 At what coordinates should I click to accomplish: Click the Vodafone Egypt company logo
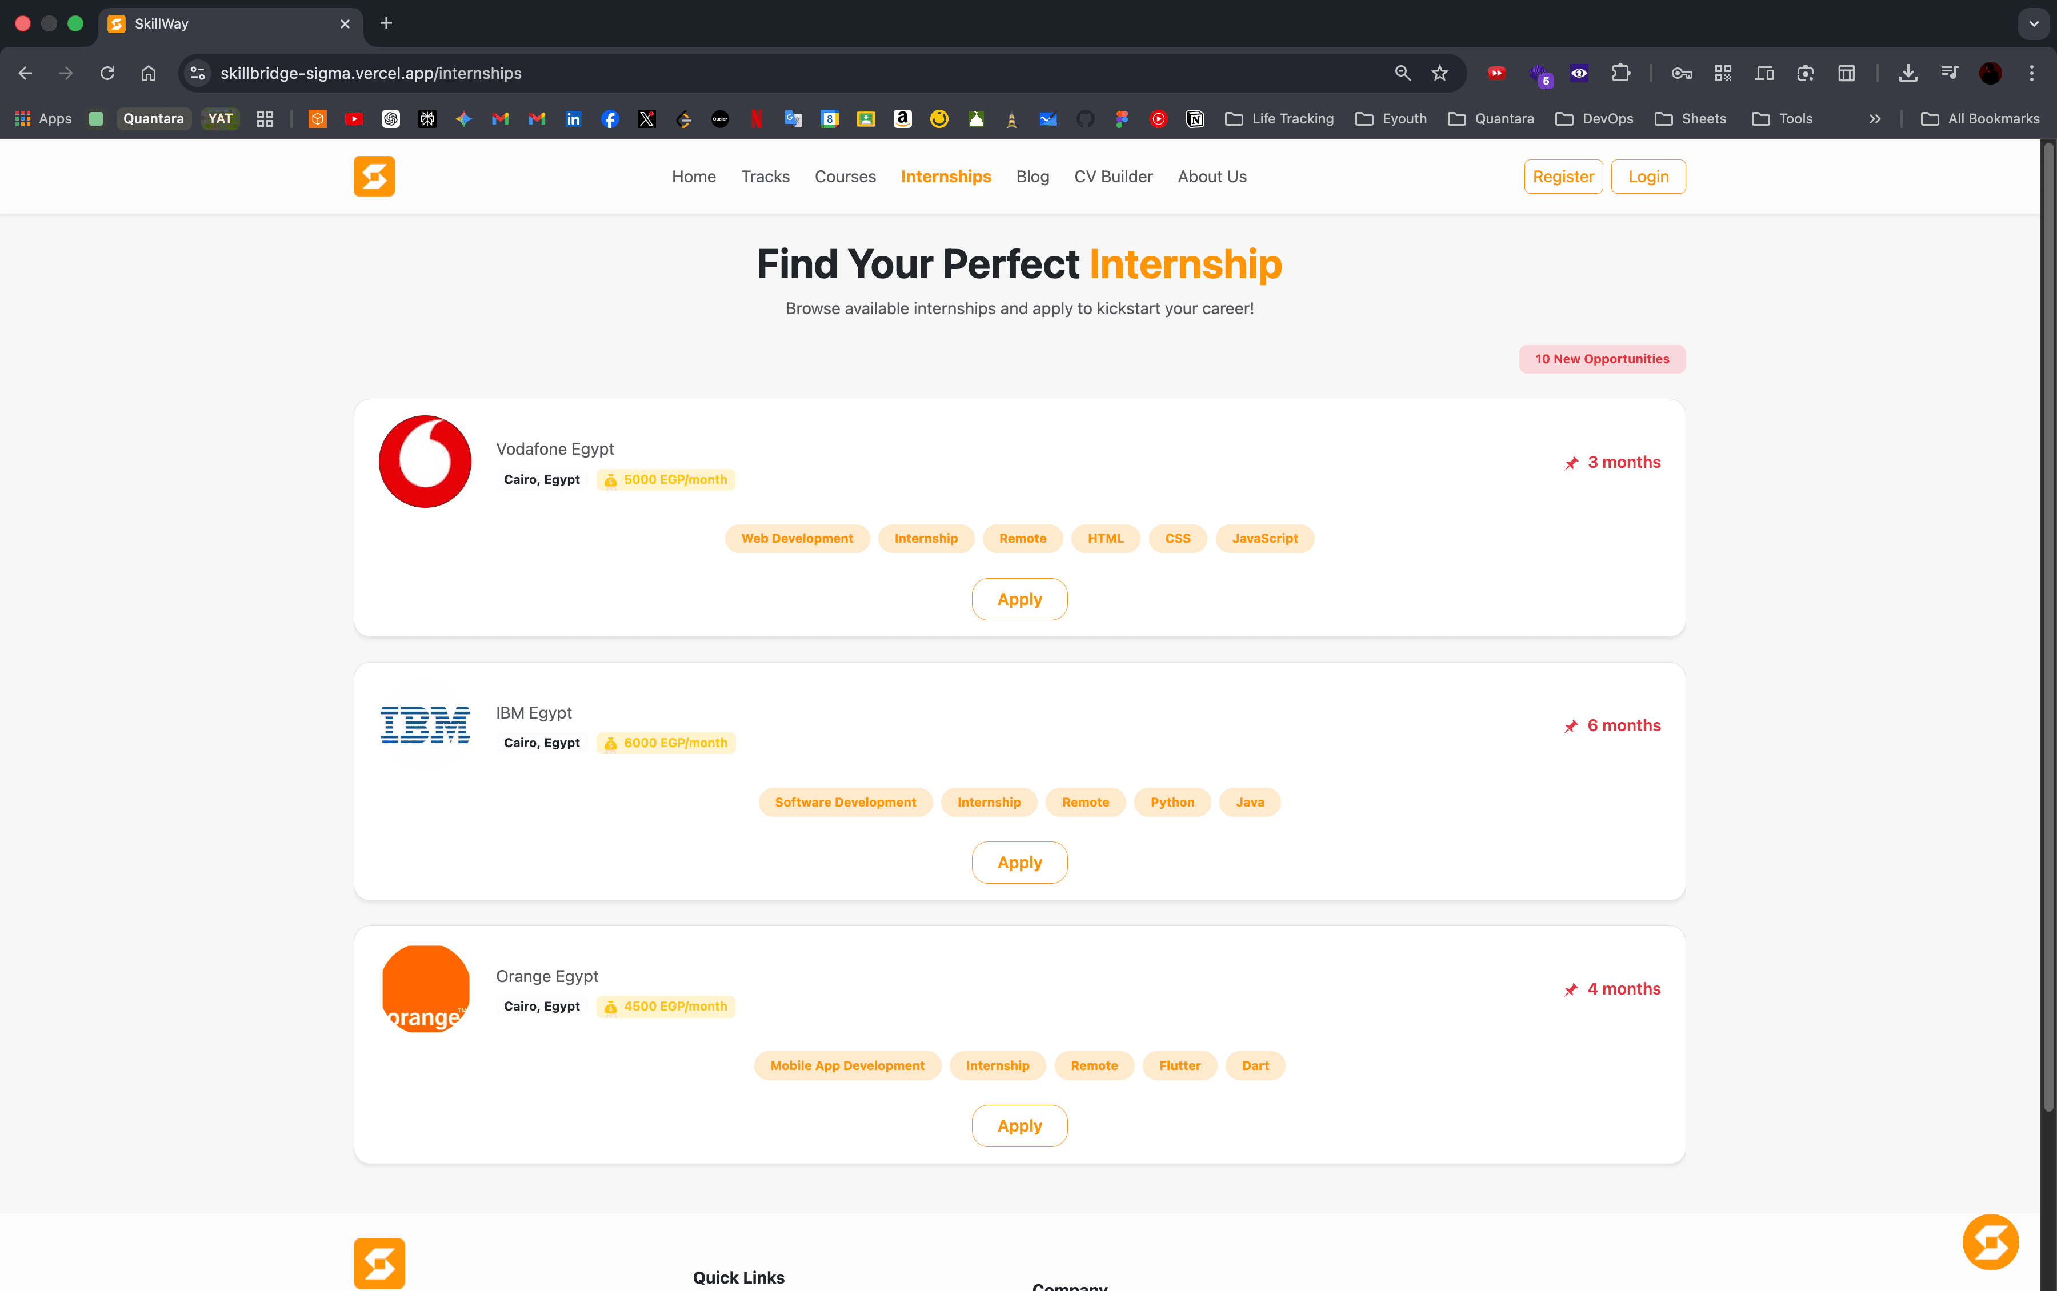click(425, 461)
